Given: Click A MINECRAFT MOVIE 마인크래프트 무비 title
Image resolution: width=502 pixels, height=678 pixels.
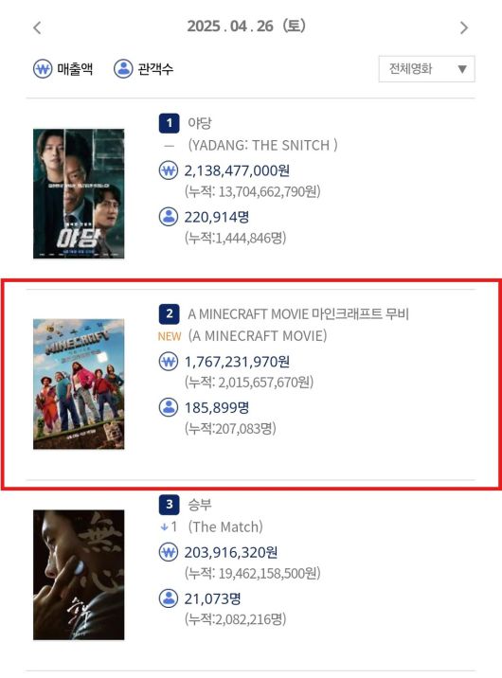Looking at the screenshot, I should pos(298,313).
